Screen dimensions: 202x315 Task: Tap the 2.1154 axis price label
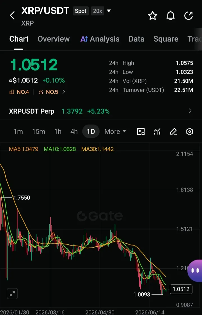[x=185, y=154]
